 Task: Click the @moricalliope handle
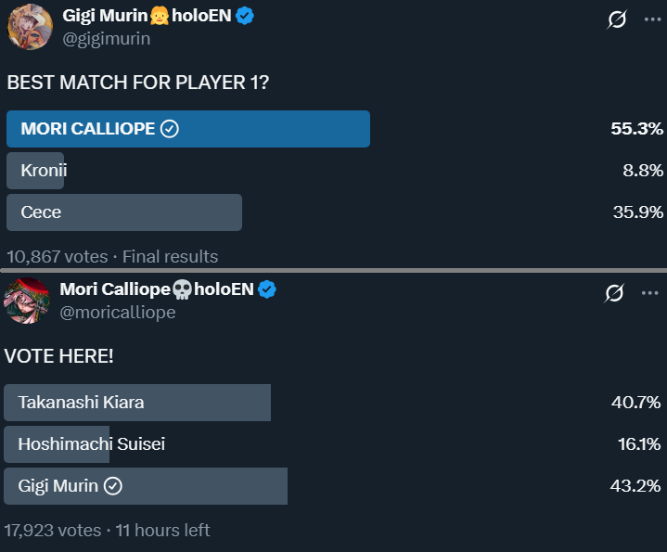(x=117, y=313)
